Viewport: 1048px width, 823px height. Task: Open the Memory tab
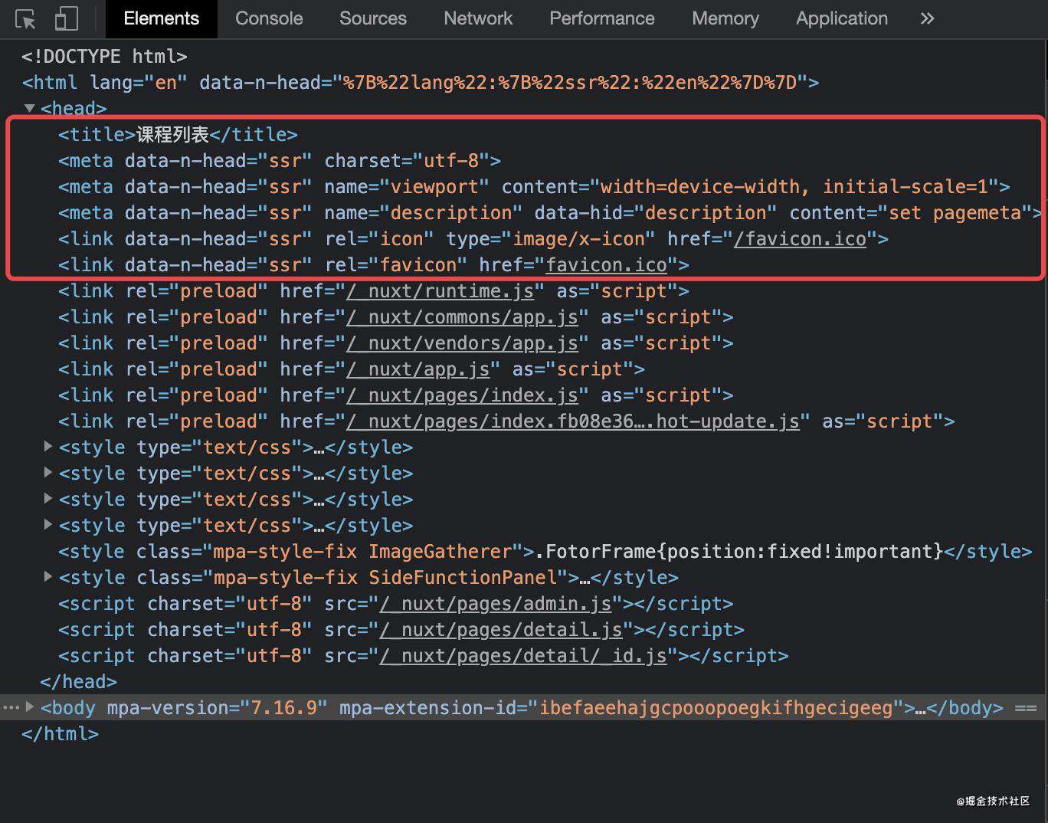725,18
